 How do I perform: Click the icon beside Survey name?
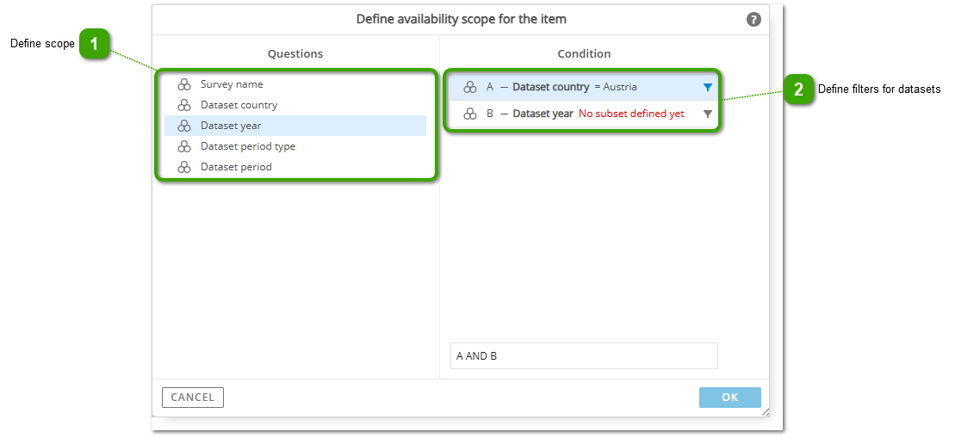tap(184, 84)
